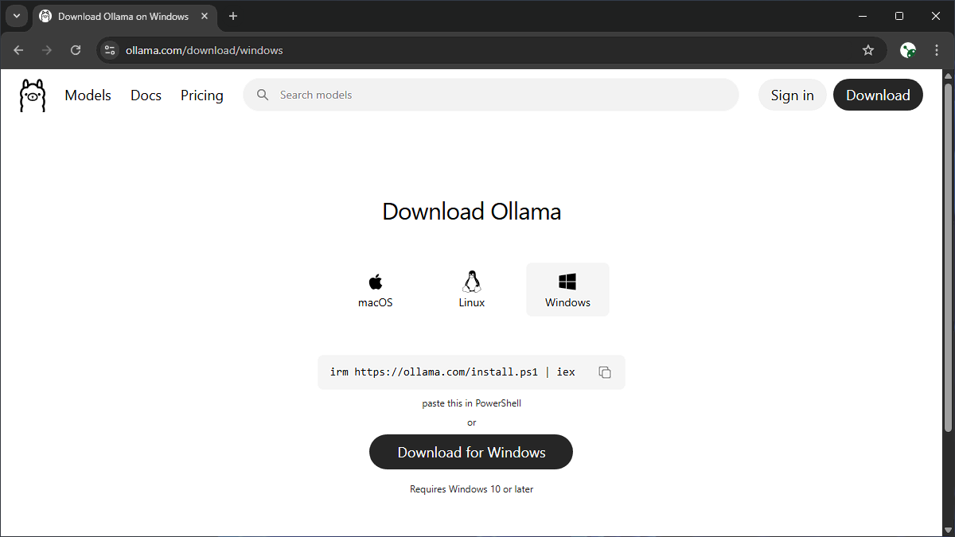Viewport: 955px width, 537px height.
Task: Click the Ollama llama logo
Action: [x=33, y=95]
